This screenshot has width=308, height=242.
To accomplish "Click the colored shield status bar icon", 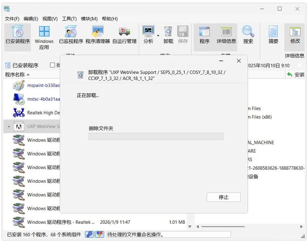I will (x=99, y=234).
